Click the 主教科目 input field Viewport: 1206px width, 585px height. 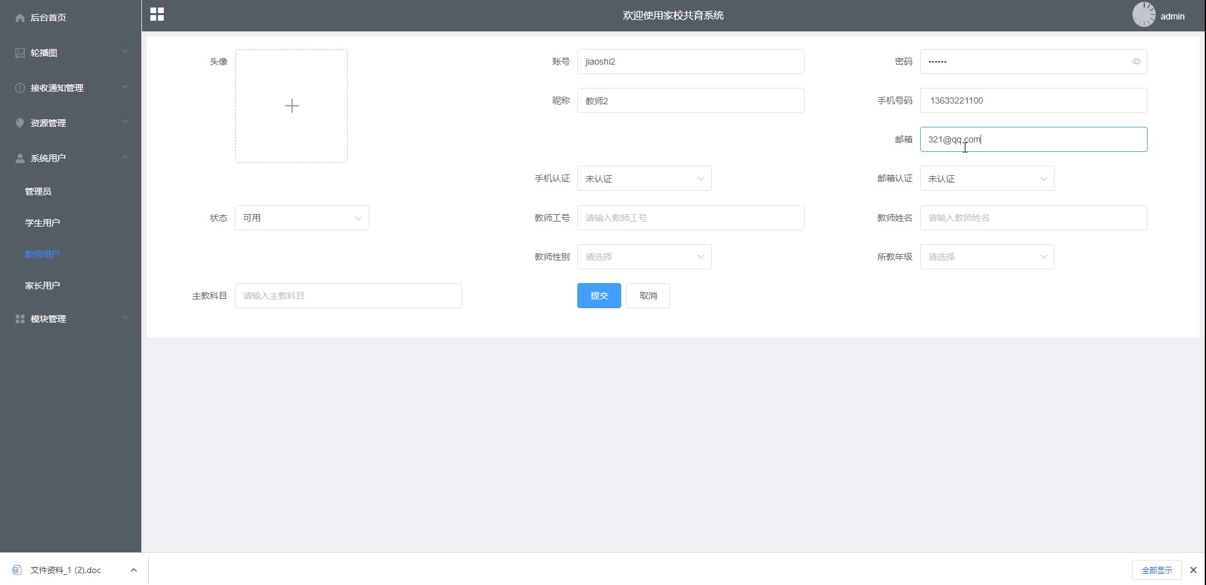coord(349,296)
